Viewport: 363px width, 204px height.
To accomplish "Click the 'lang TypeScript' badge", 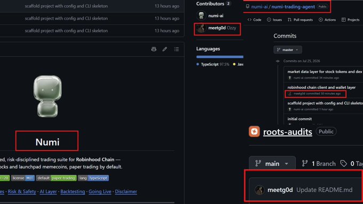I will coord(93,178).
